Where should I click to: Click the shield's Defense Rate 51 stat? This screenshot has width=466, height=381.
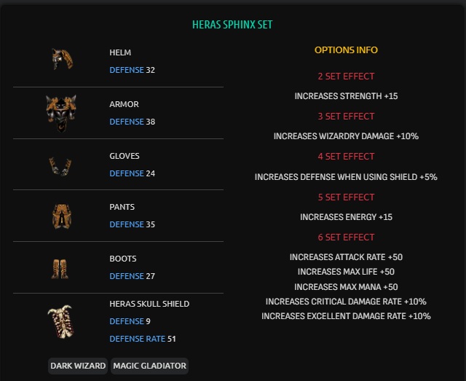click(143, 339)
